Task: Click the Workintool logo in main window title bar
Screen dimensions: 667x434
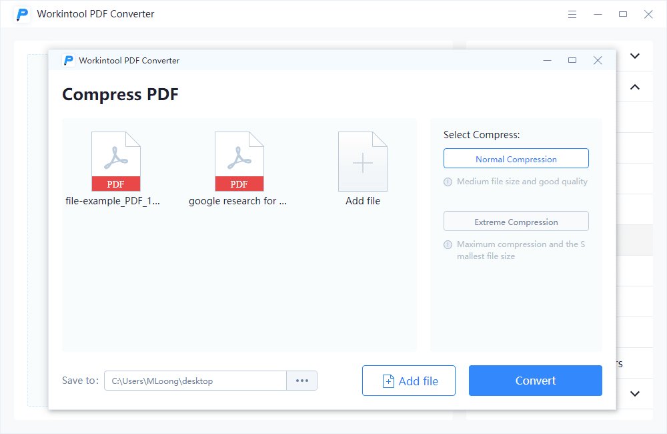Action: (x=22, y=14)
